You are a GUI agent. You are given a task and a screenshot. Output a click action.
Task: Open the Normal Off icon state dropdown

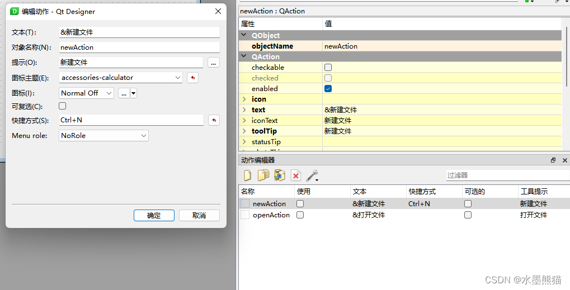[x=87, y=93]
